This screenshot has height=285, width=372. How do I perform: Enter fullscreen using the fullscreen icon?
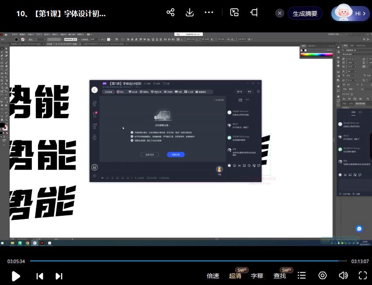point(363,276)
